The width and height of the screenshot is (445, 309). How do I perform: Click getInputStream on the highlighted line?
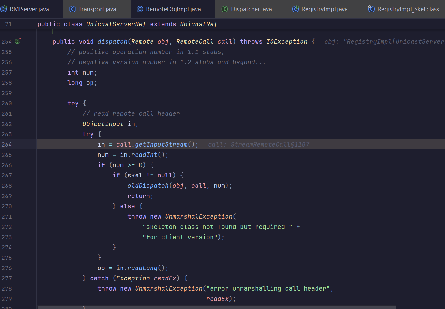tap(161, 144)
